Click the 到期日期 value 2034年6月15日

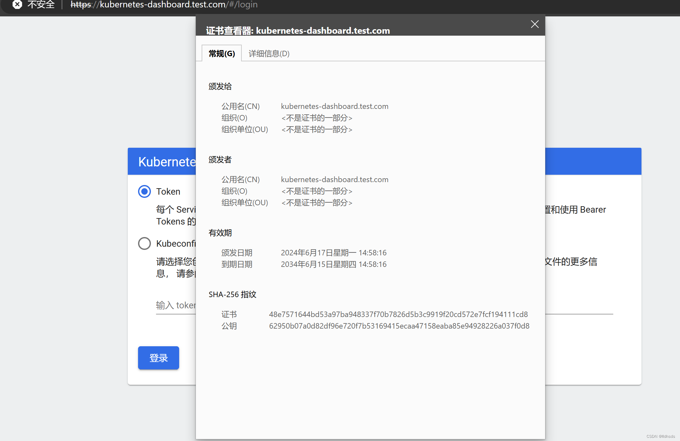334,264
